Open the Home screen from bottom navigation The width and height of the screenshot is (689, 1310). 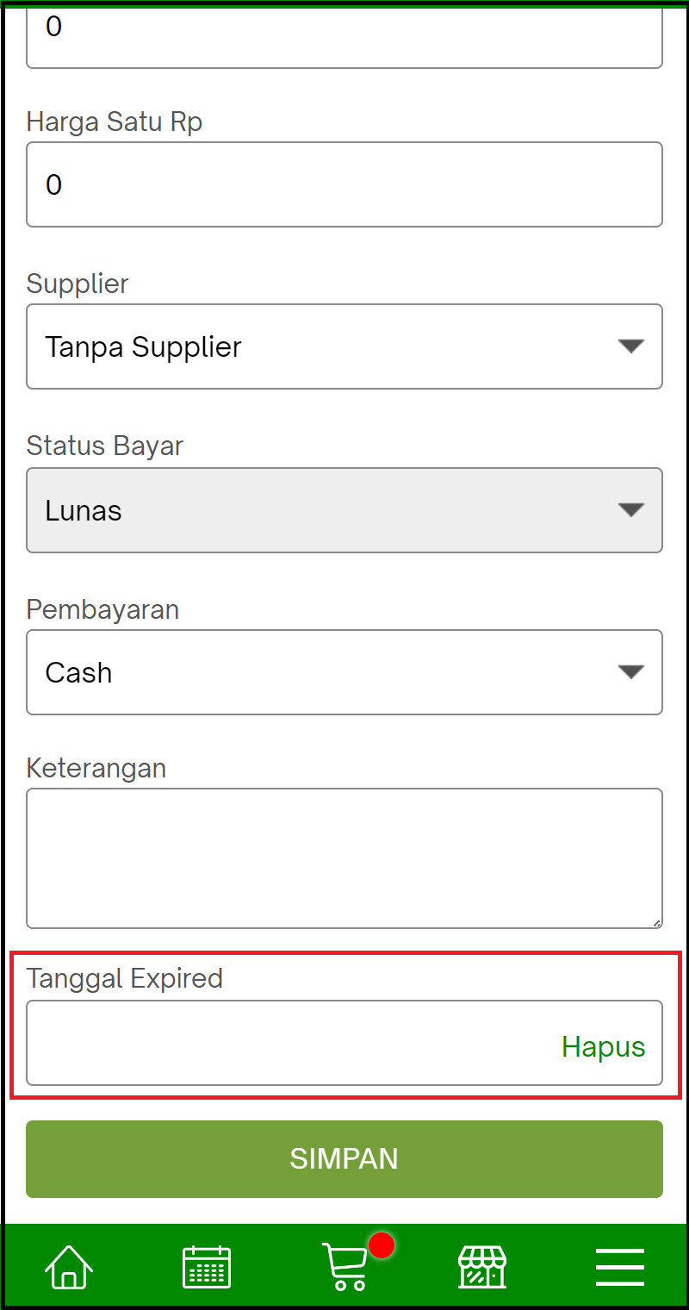click(x=68, y=1266)
